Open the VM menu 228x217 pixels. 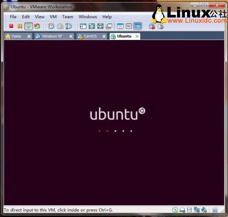click(53, 17)
